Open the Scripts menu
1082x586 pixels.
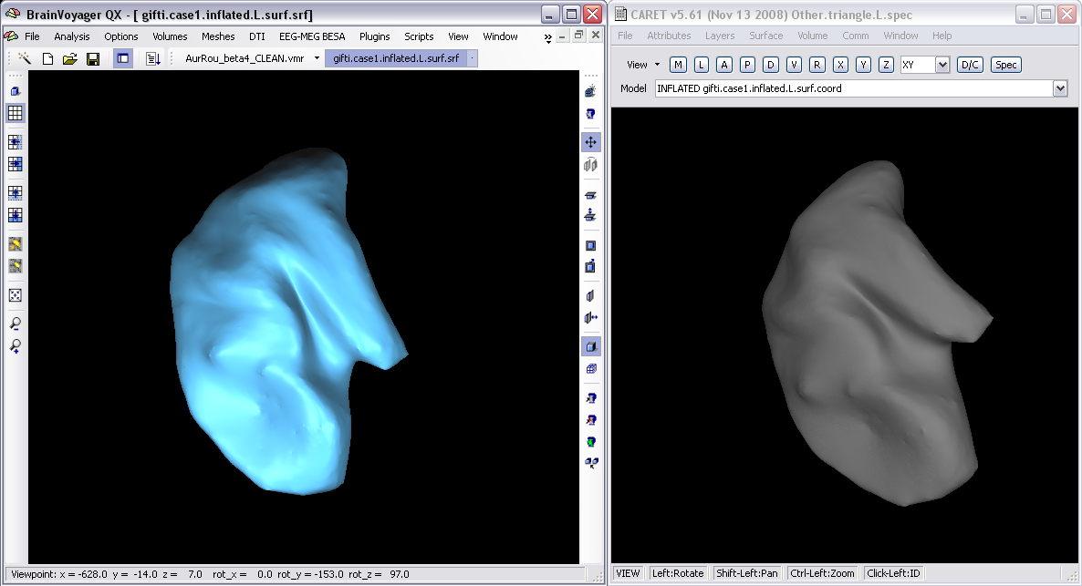coord(419,36)
